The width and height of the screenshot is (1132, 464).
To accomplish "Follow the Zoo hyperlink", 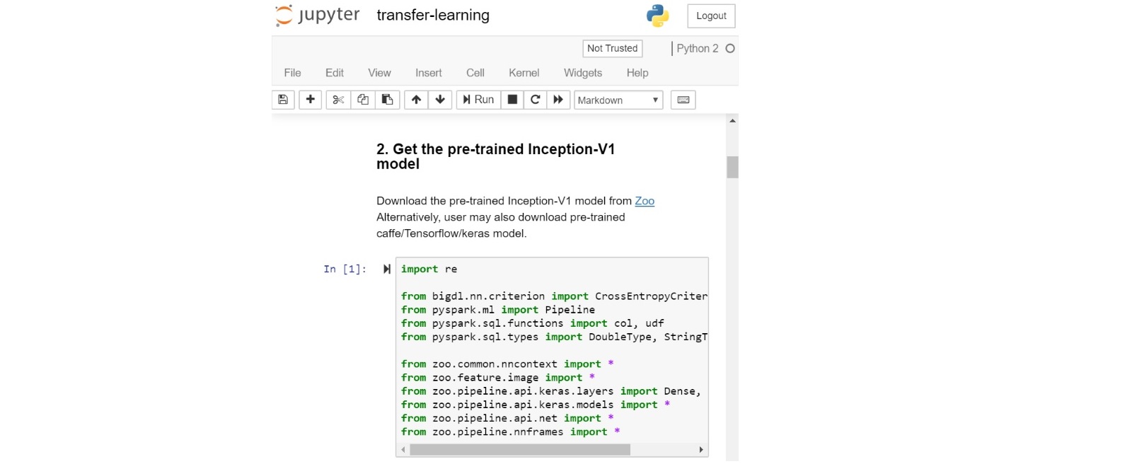I will (x=644, y=201).
